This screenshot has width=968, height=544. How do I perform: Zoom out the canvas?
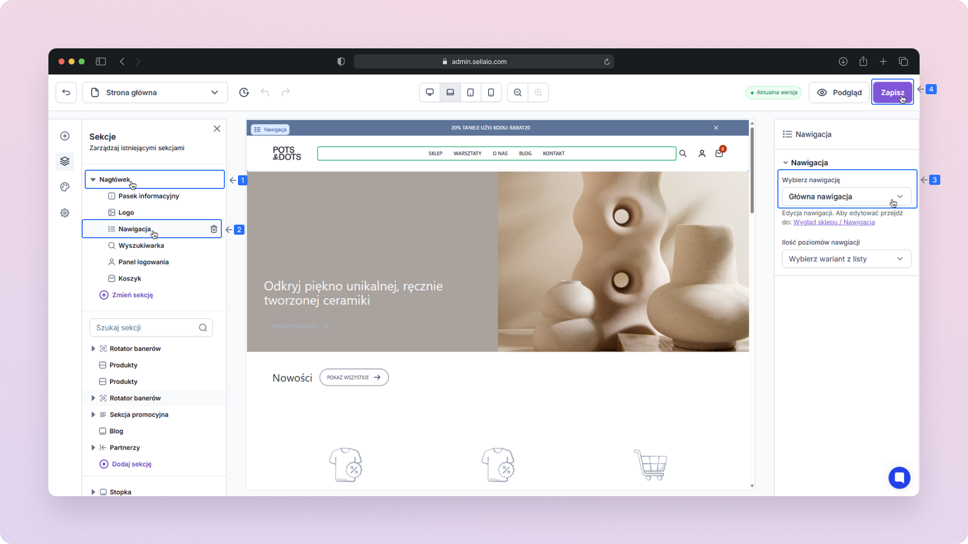tap(518, 92)
